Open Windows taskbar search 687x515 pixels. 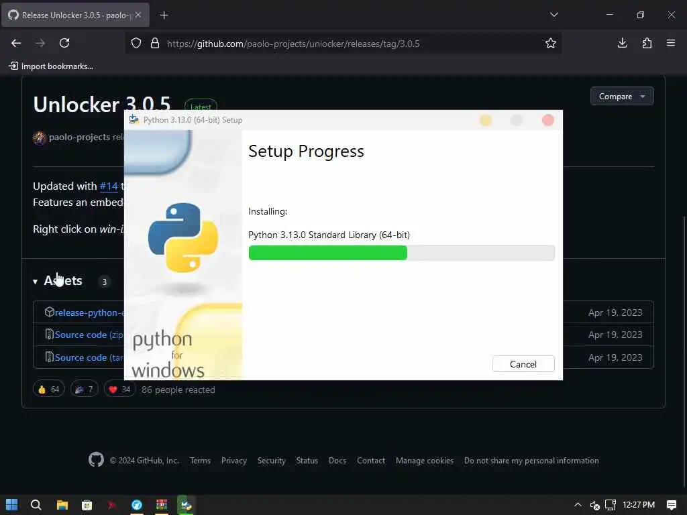(36, 505)
